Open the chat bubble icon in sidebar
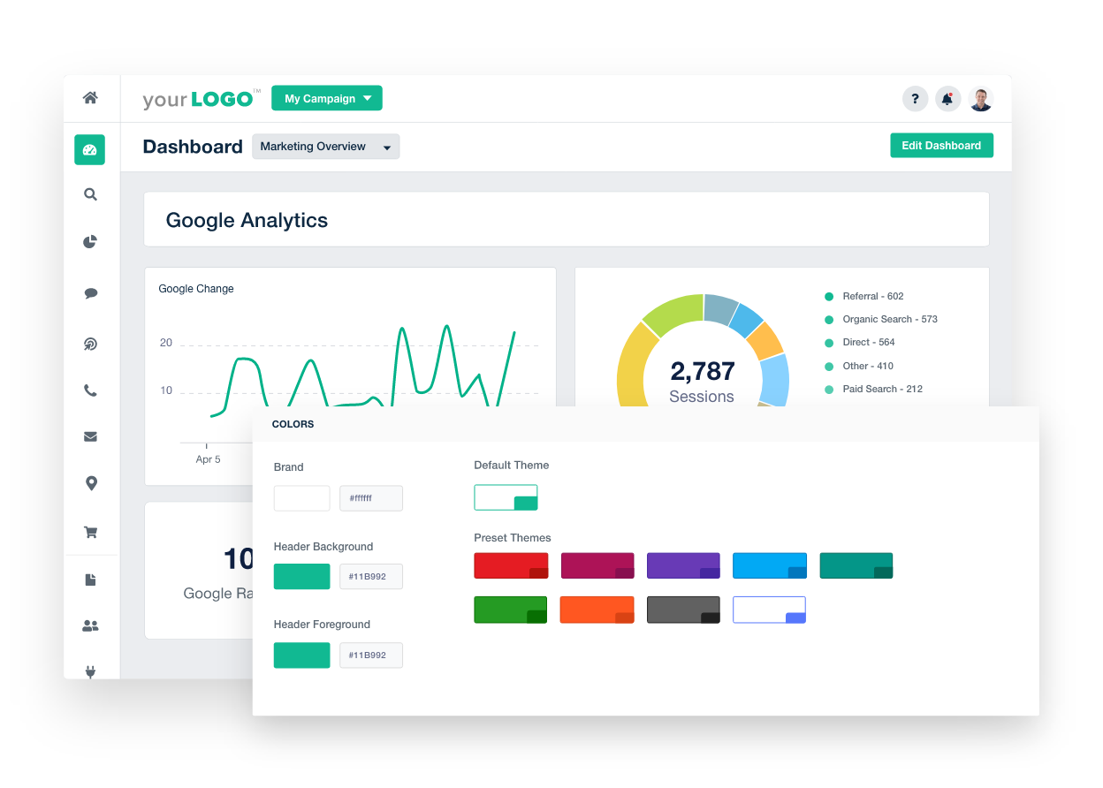The height and width of the screenshot is (788, 1103). pos(90,293)
